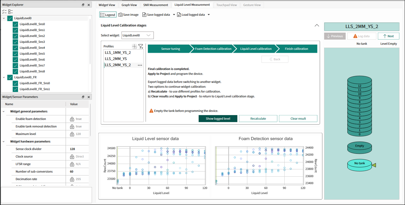
Task: Open the Select widget dropdown
Action: 137,35
